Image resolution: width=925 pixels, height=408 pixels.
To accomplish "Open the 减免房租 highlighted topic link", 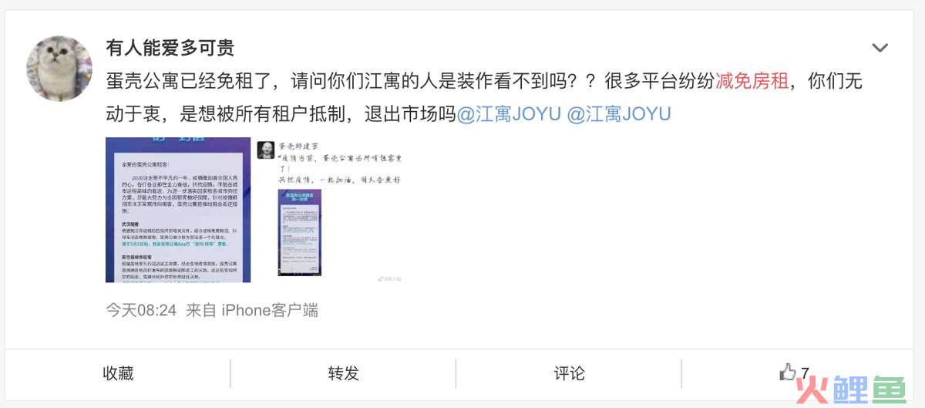I will coord(752,81).
